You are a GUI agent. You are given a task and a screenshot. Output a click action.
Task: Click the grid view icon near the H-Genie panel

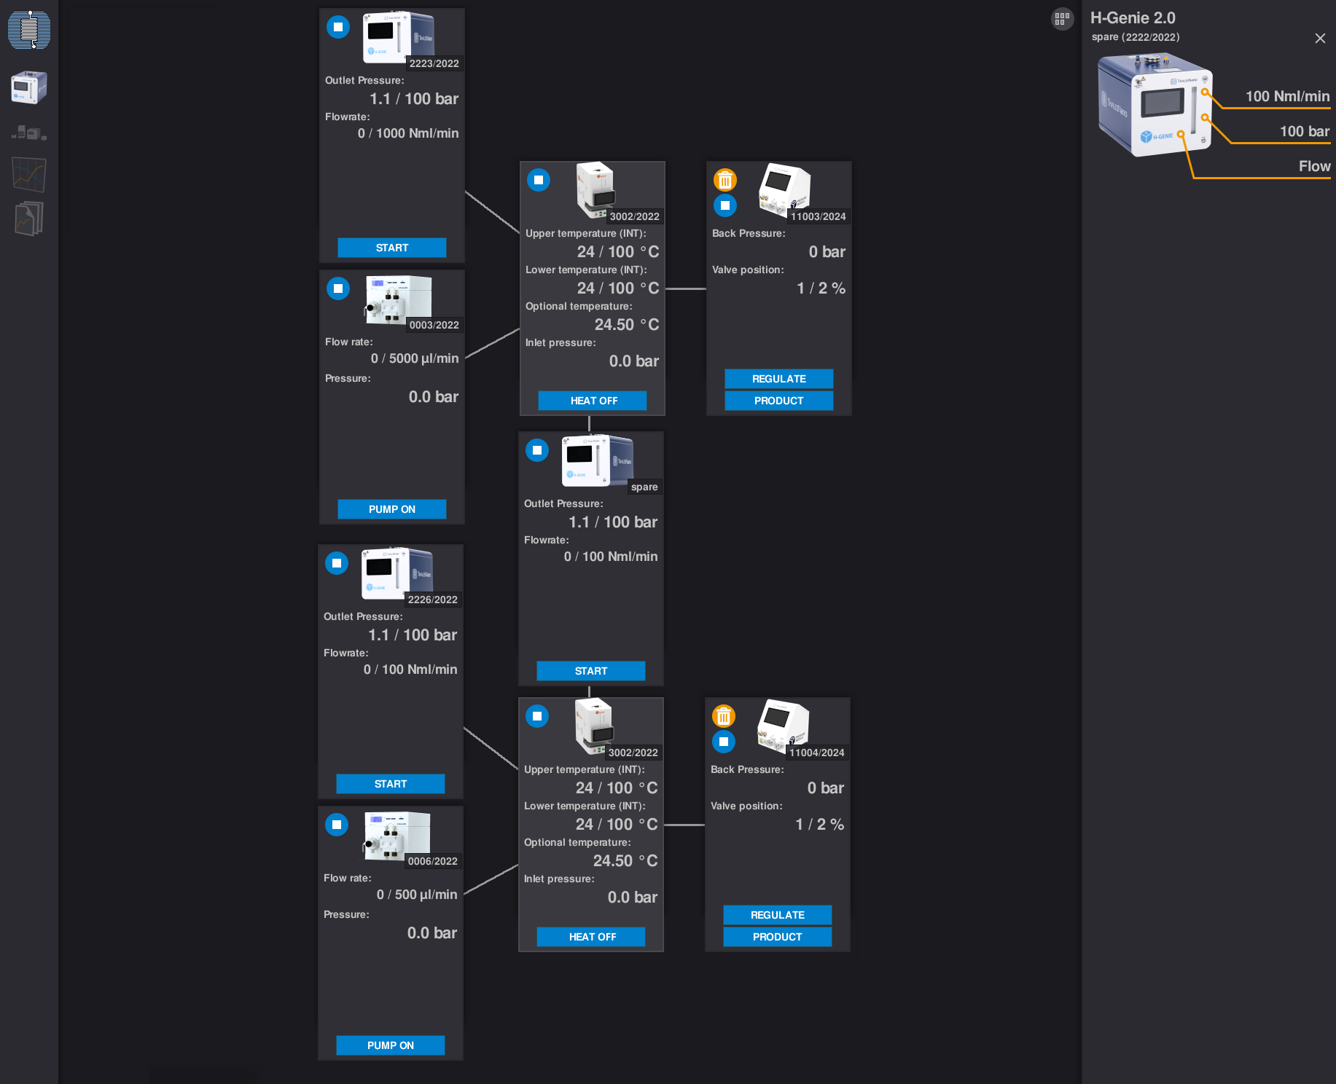1062,19
